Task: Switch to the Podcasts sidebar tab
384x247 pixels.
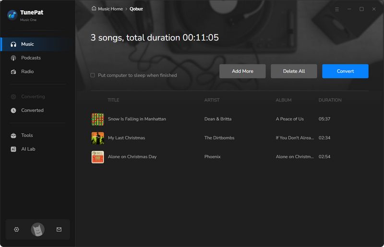Action: pyautogui.click(x=31, y=58)
